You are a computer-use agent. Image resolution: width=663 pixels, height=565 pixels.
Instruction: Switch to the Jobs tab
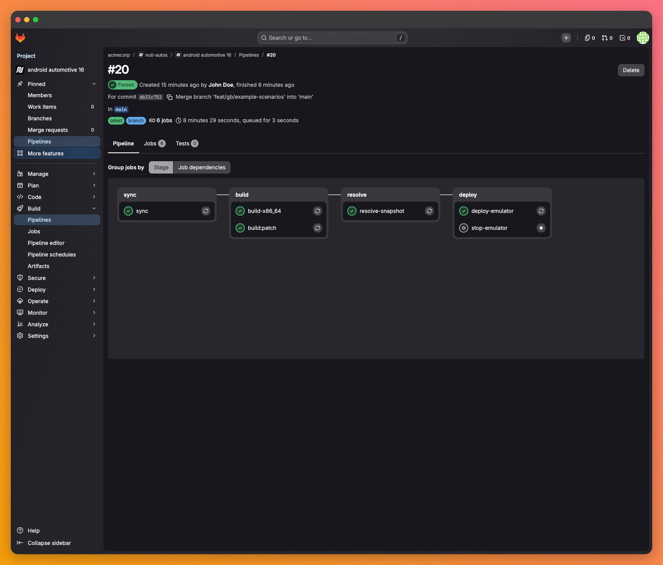155,143
